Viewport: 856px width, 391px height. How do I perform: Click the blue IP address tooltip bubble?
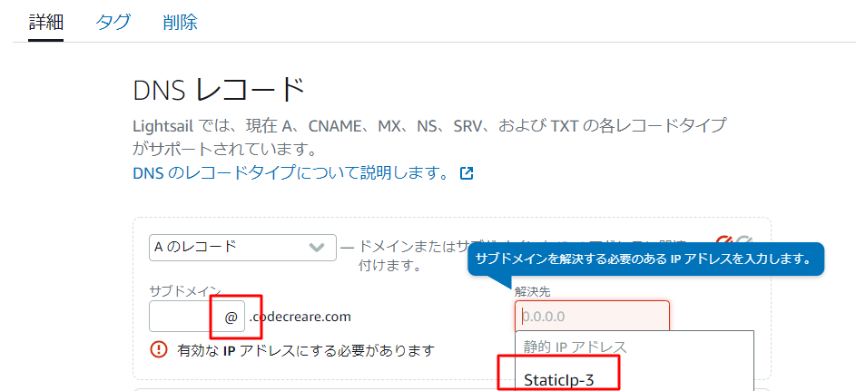pos(644,259)
